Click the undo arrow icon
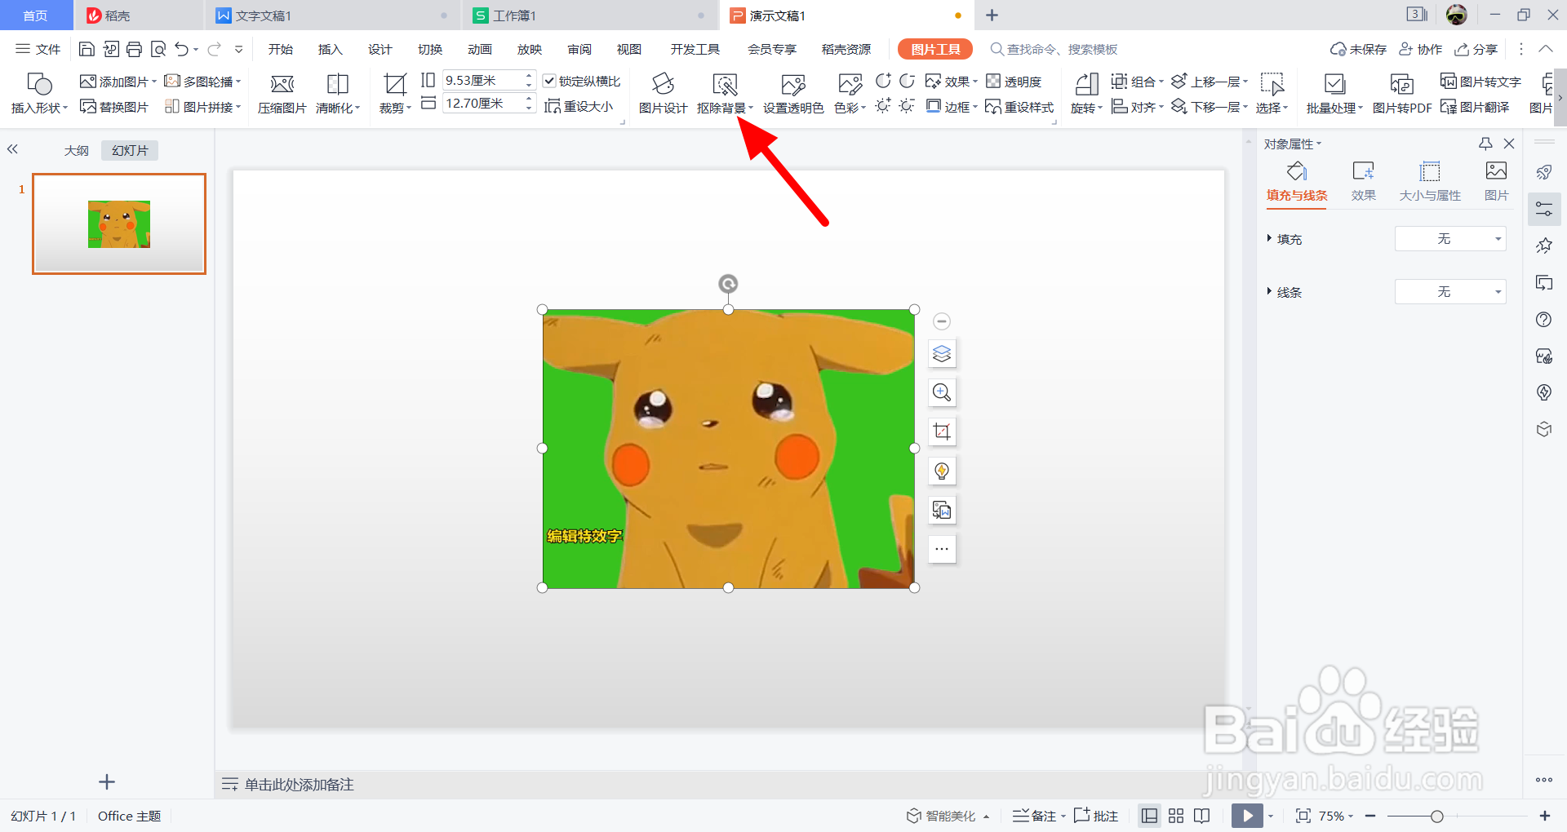 pyautogui.click(x=181, y=49)
